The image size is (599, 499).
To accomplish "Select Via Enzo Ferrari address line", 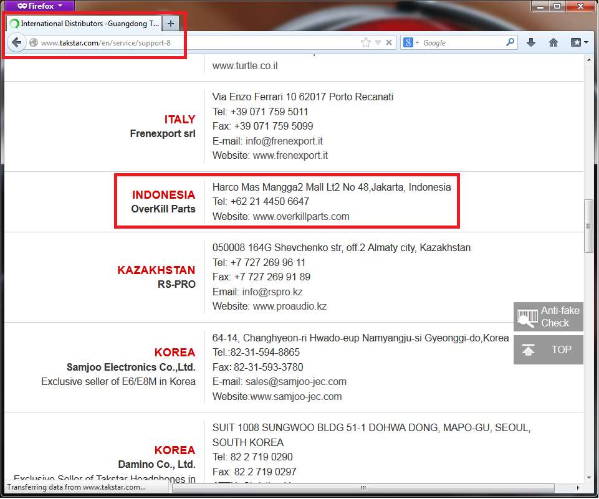I will (303, 97).
